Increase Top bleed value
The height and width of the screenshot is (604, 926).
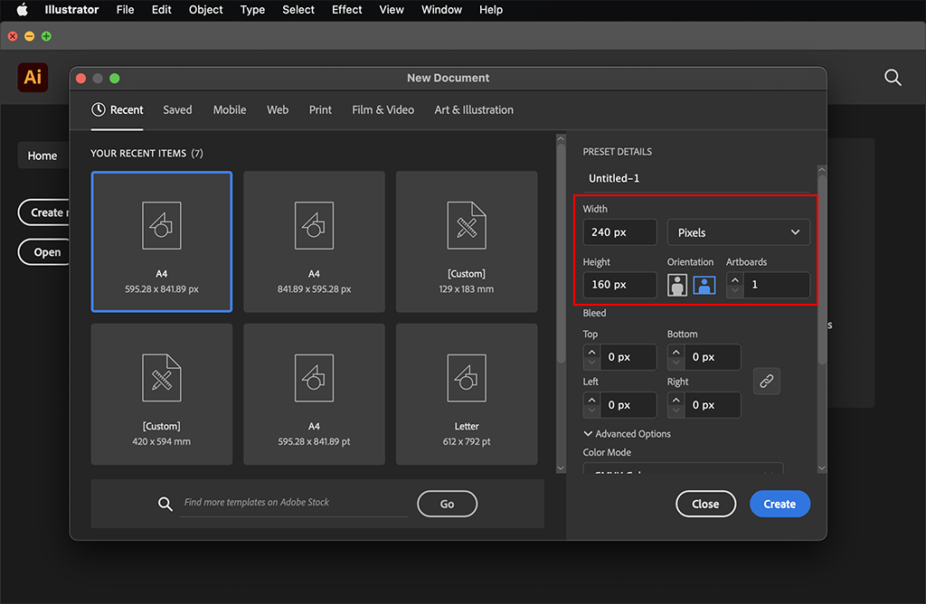pyautogui.click(x=591, y=352)
